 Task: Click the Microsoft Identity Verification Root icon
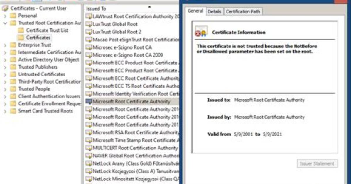coord(89,94)
